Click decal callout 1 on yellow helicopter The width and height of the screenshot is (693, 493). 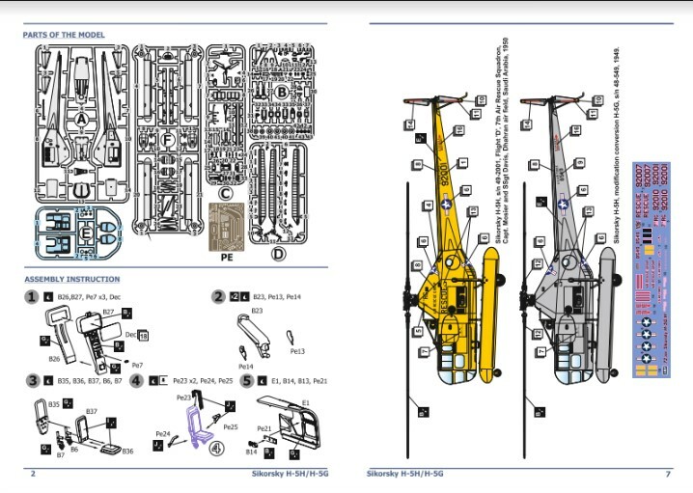[462, 163]
